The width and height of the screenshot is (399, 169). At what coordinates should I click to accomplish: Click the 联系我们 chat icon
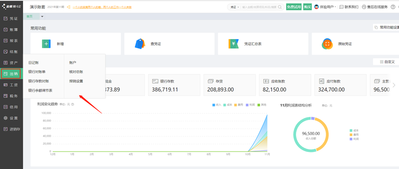[342, 7]
